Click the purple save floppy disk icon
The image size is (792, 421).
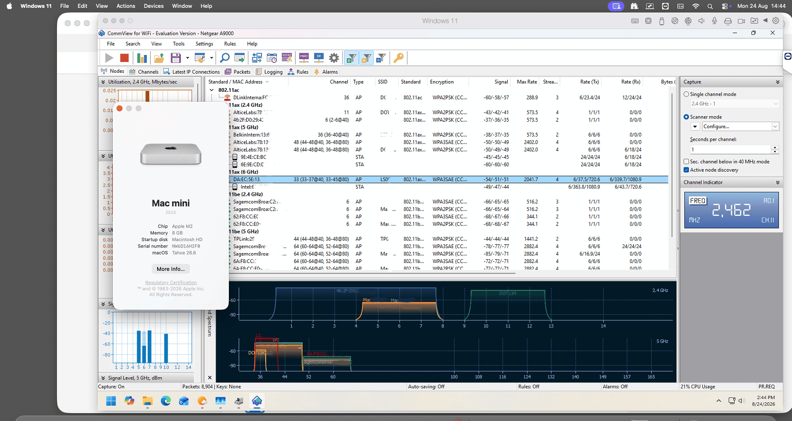point(176,58)
